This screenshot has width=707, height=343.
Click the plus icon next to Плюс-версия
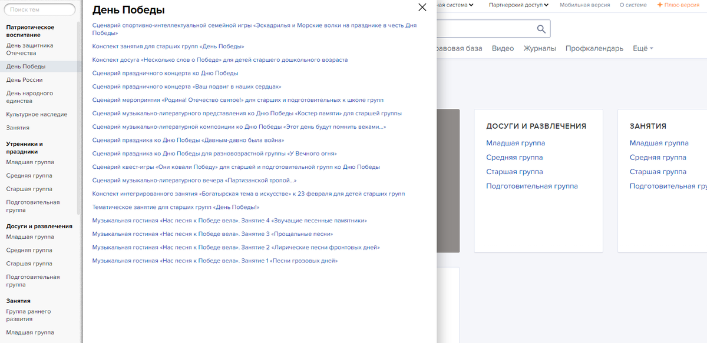click(660, 5)
